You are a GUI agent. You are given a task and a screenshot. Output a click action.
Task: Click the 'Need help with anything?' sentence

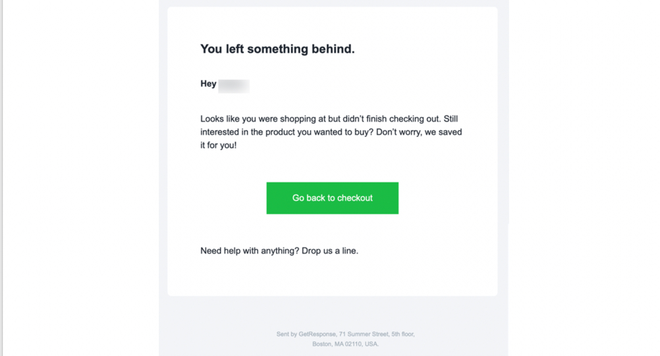pyautogui.click(x=250, y=251)
